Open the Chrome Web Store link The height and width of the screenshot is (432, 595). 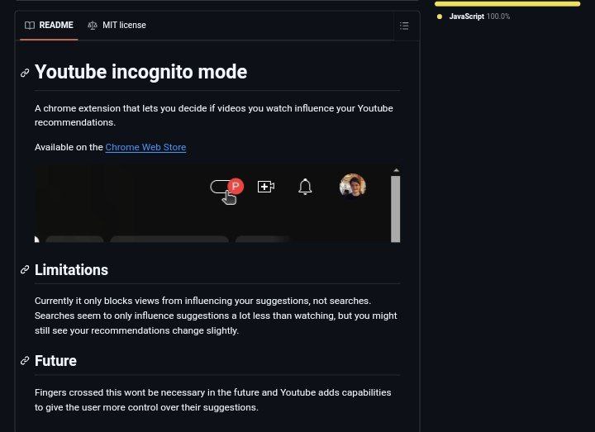tap(145, 147)
